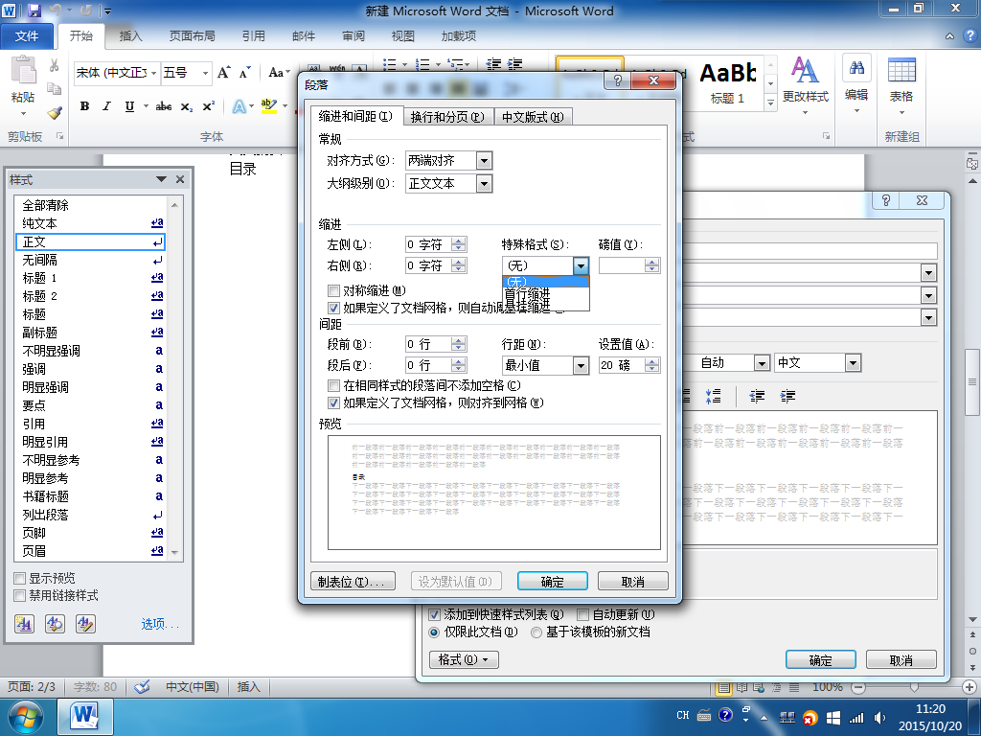Click decrease indent icon in style dialog
This screenshot has width=981, height=736.
[x=757, y=396]
